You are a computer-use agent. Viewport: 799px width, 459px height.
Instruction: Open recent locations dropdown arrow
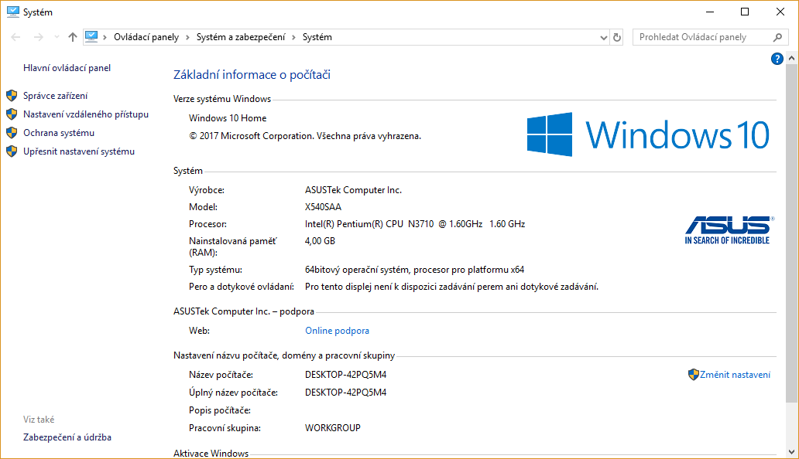point(57,37)
